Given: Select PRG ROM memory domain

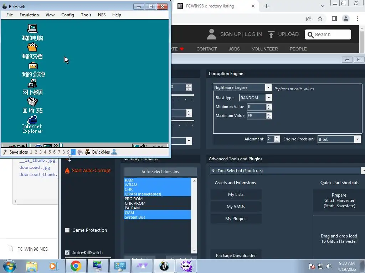Looking at the screenshot, I should pyautogui.click(x=157, y=199).
